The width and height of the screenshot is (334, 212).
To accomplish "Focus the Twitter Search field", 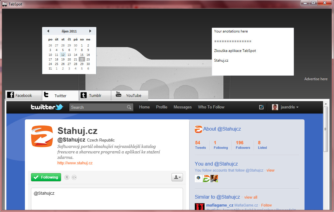I will (101, 107).
